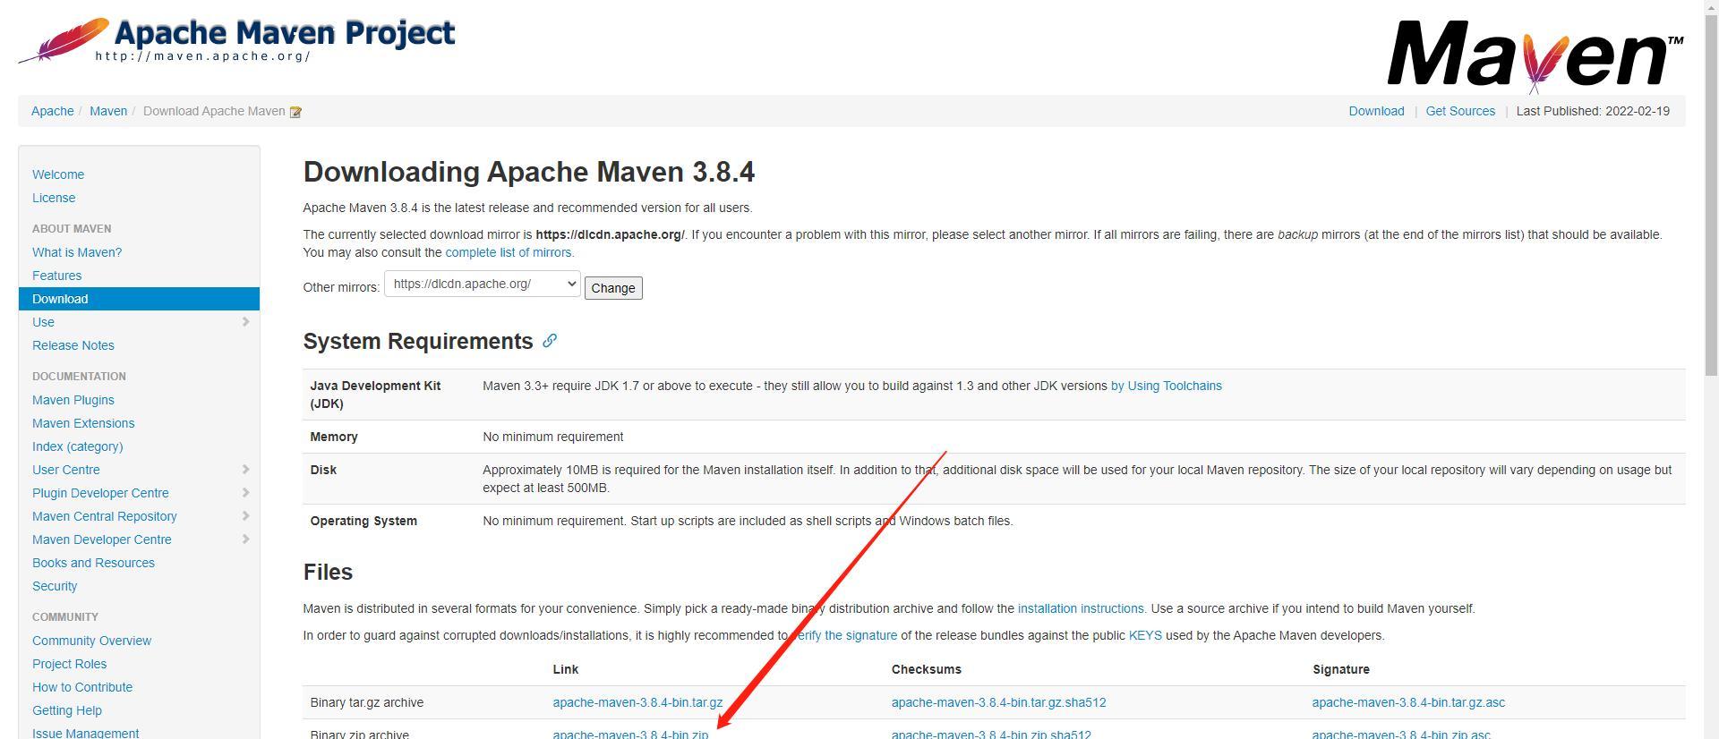This screenshot has width=1719, height=739.
Task: Click the Memory row label
Action: pos(334,437)
